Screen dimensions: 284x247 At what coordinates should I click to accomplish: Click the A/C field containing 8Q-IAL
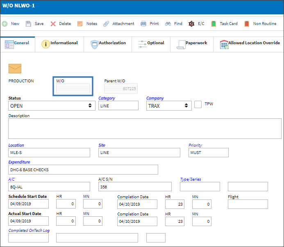click(49, 187)
